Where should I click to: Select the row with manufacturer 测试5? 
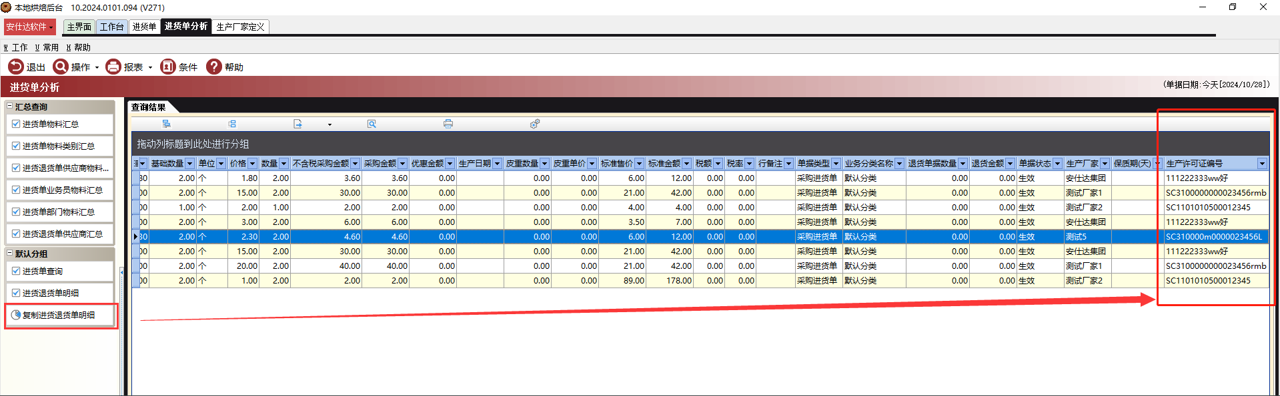click(700, 237)
